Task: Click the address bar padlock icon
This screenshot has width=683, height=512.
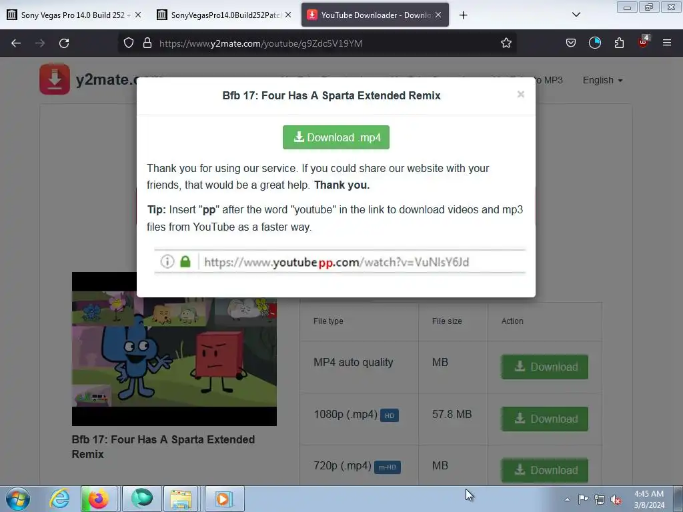Action: pyautogui.click(x=147, y=43)
